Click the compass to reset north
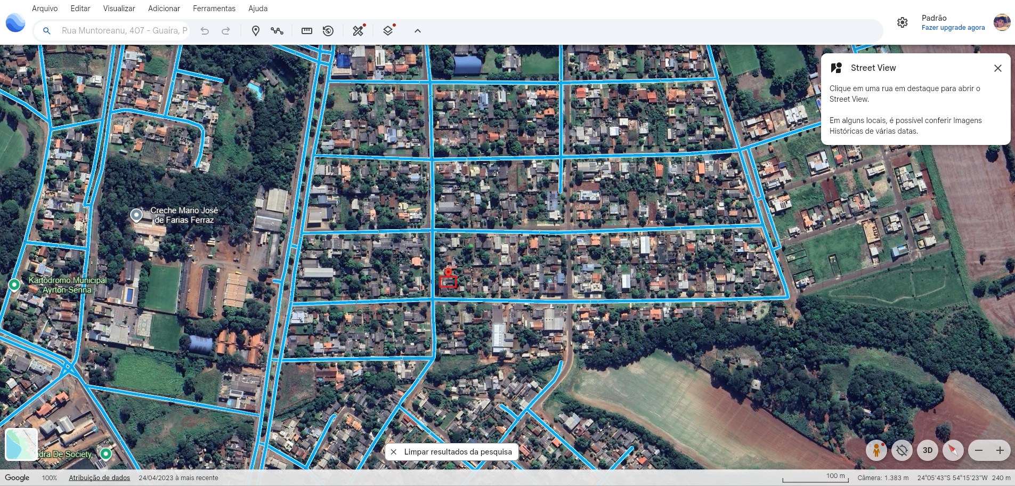Viewport: 1015px width, 486px height. pyautogui.click(x=953, y=450)
